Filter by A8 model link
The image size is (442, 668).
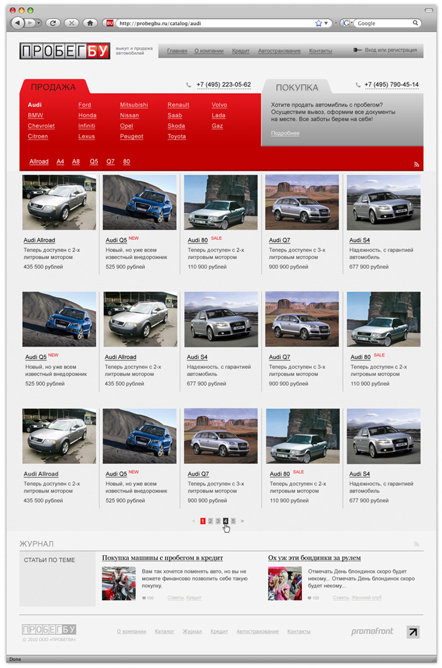coord(76,161)
